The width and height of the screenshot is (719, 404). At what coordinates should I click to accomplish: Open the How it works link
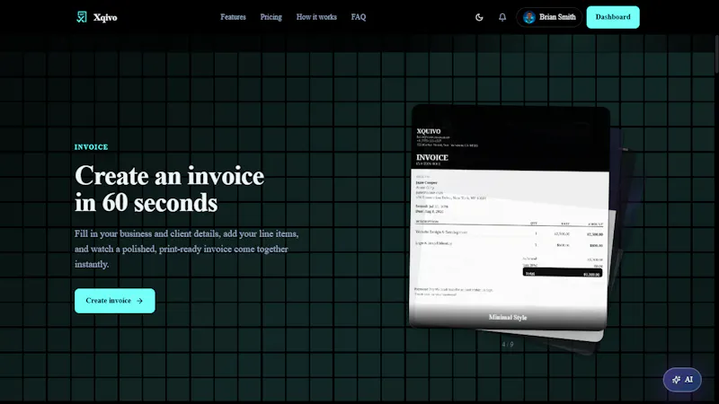click(x=316, y=17)
